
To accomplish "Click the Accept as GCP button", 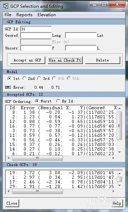I will pos(28,60).
